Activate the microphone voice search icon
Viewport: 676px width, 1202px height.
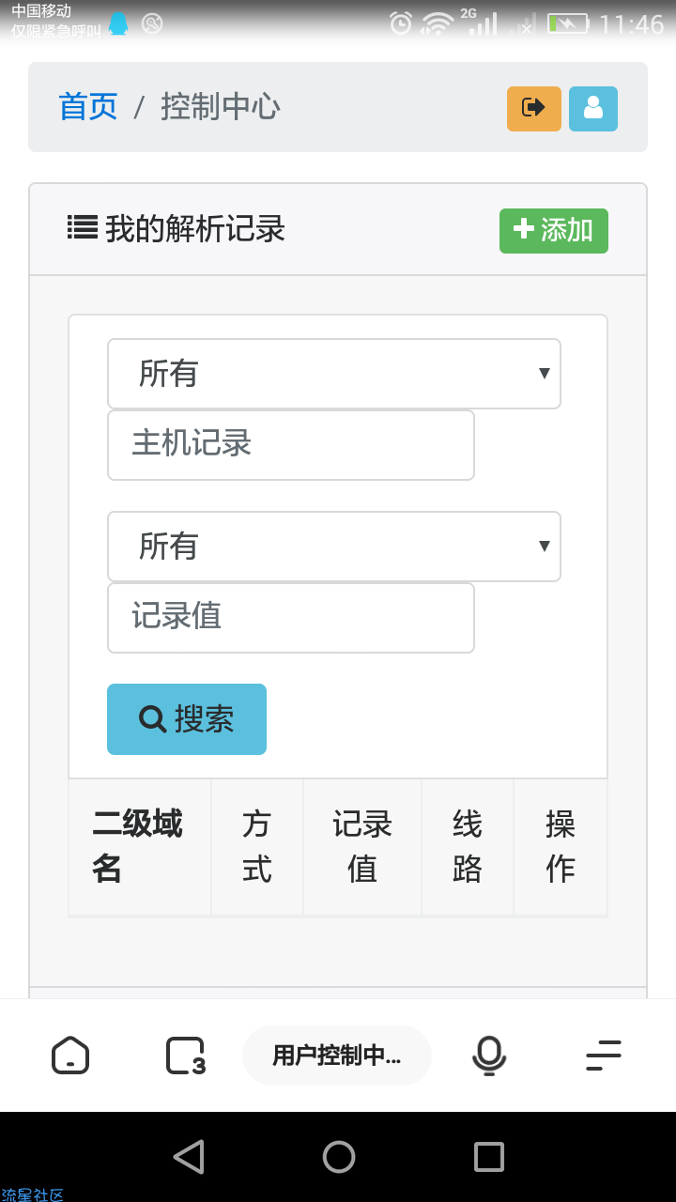[489, 1055]
